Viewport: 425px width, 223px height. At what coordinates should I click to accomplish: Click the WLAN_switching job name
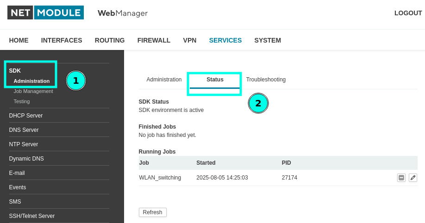tap(160, 178)
